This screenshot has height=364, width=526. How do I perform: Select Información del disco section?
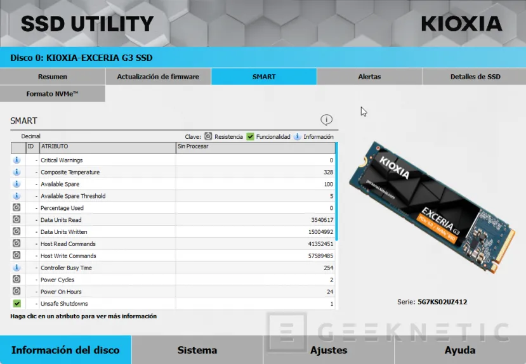66,350
